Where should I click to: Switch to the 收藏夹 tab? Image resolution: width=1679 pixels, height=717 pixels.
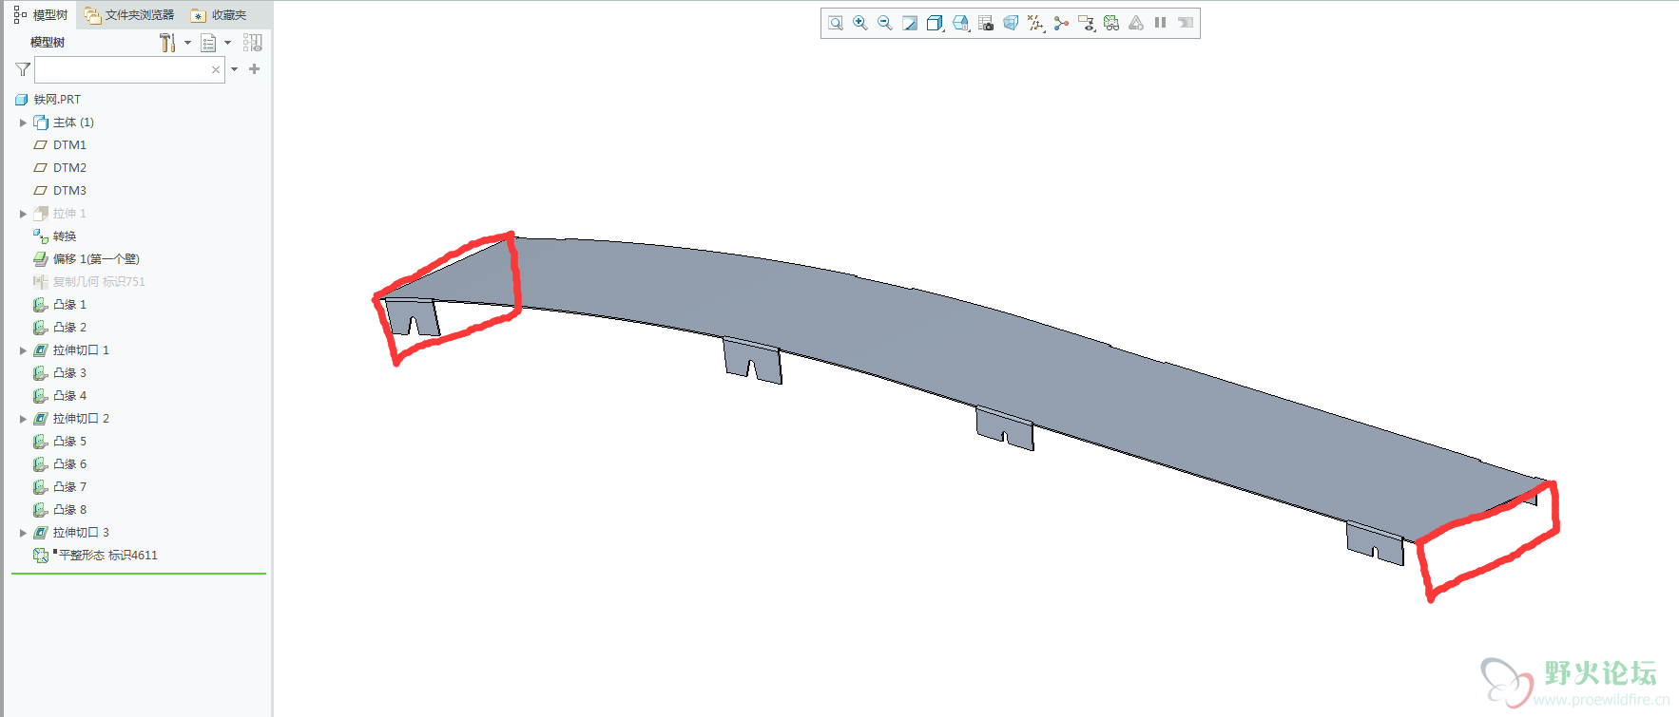point(219,15)
